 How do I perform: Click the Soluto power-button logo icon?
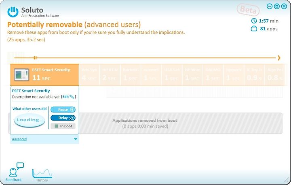[x=13, y=12]
